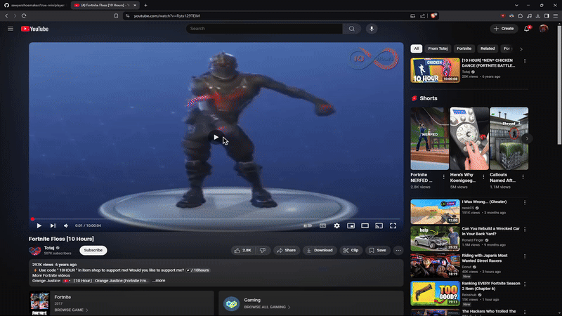Open Can You Rebuild a Wrecked Car video
The width and height of the screenshot is (562, 316).
pos(435,239)
